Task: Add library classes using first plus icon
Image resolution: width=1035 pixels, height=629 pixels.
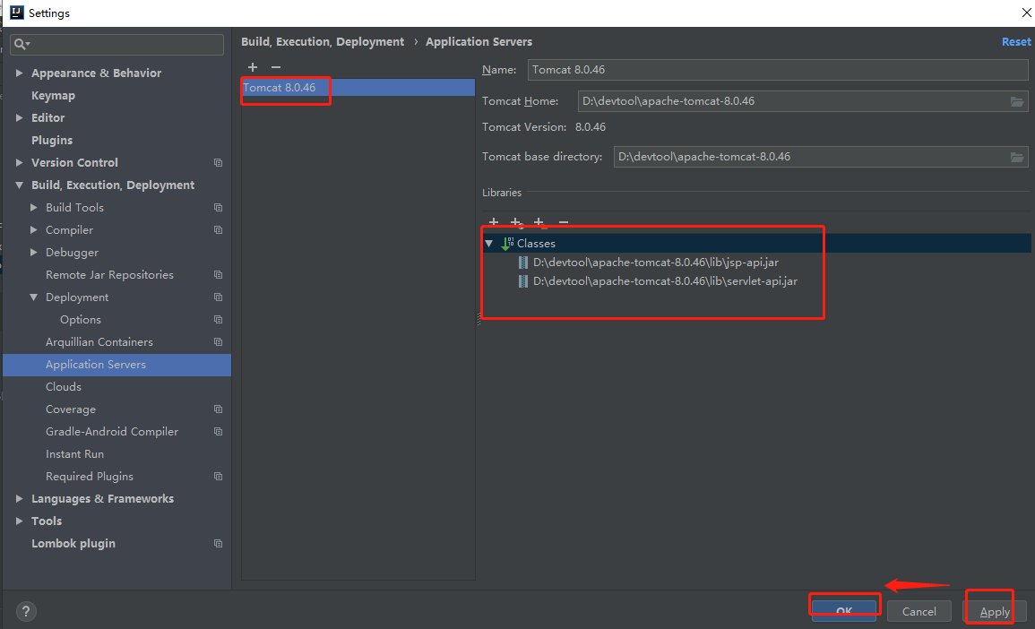Action: tap(493, 222)
